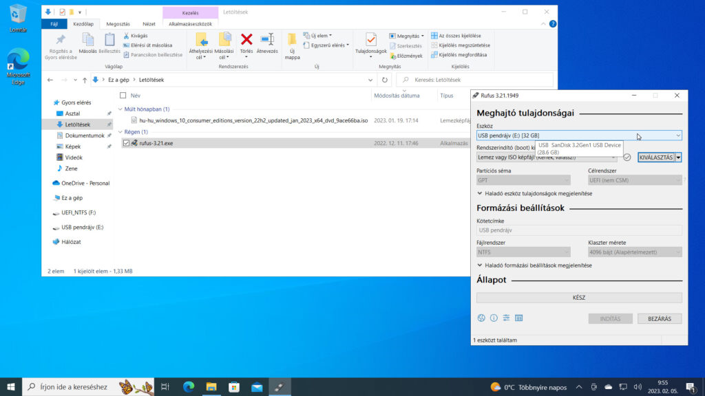
Task: Open address bar history dropdown
Action: coord(370,80)
